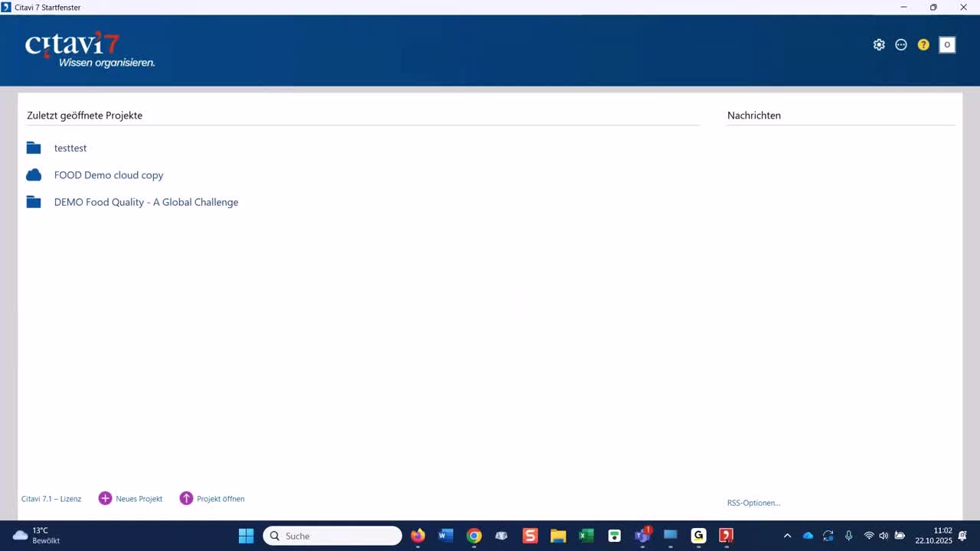Click the folder icon beside DEMO Food Quality

click(34, 202)
